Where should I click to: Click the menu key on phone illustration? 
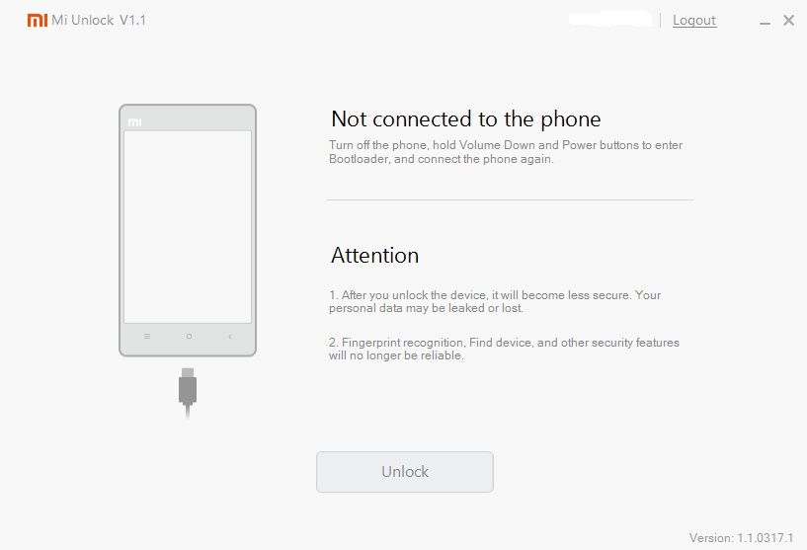coord(147,337)
